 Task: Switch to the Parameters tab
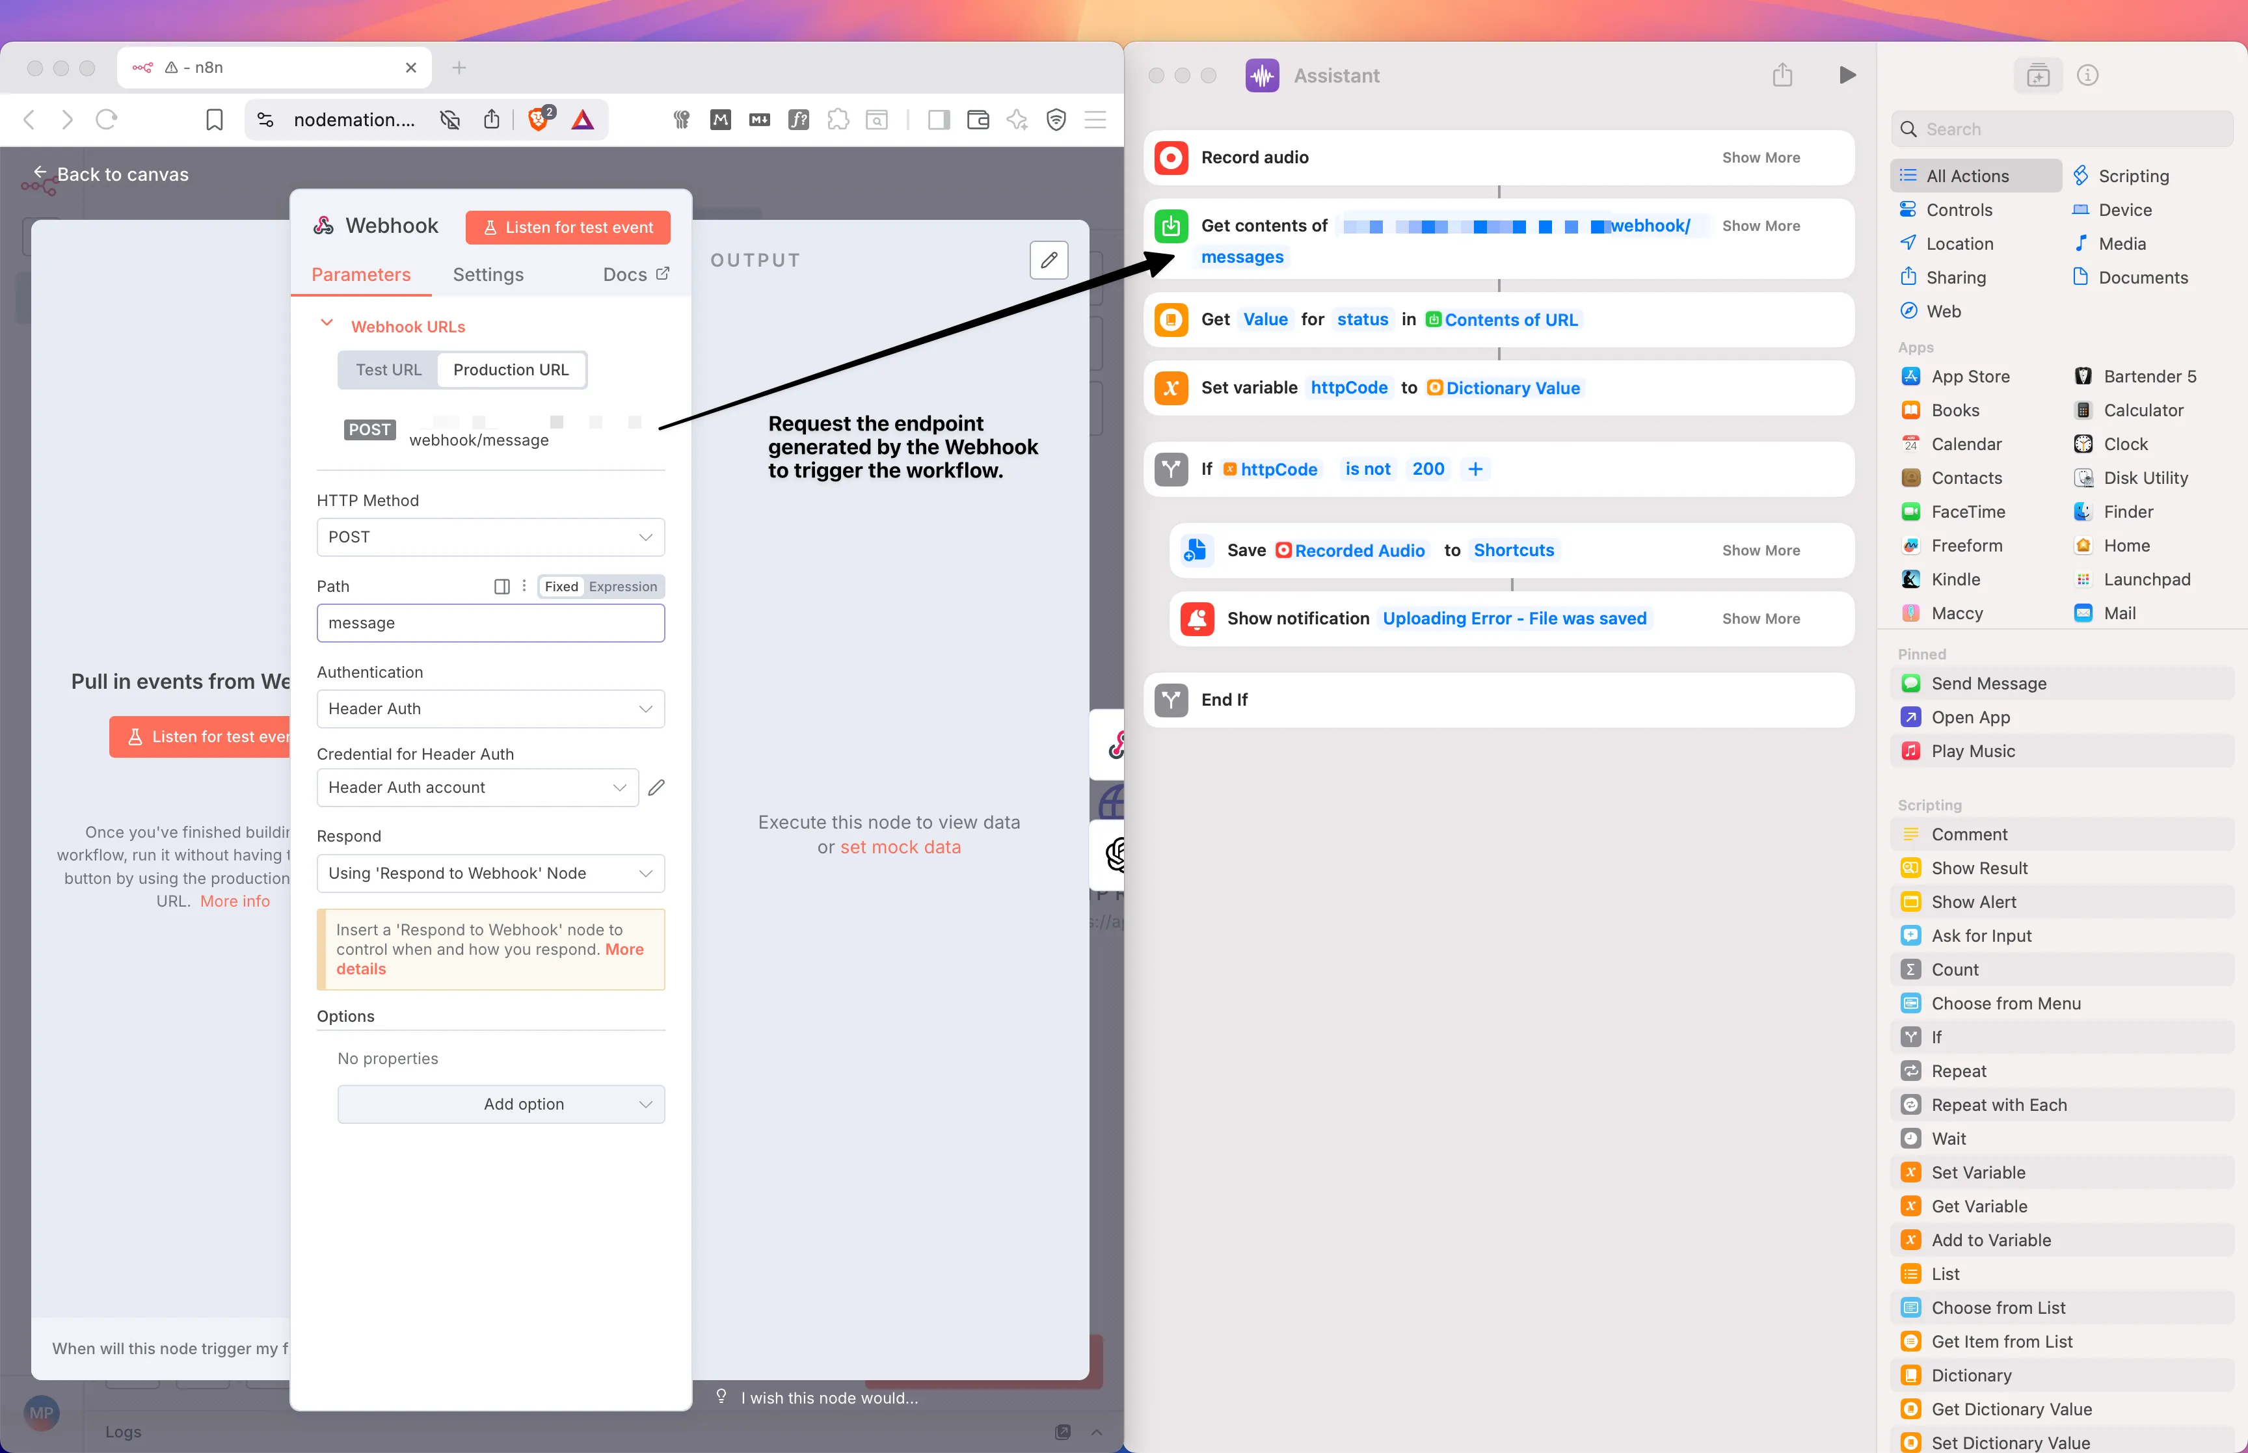coord(360,274)
